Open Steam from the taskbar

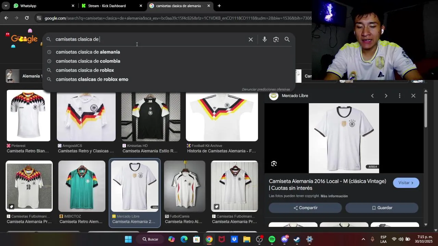click(x=297, y=239)
